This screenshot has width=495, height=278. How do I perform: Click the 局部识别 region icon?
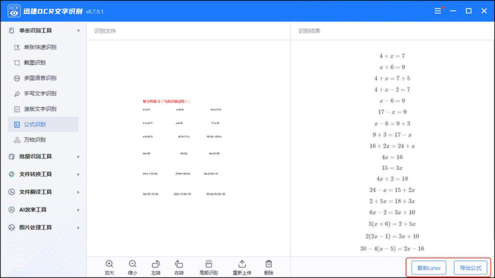[209, 264]
